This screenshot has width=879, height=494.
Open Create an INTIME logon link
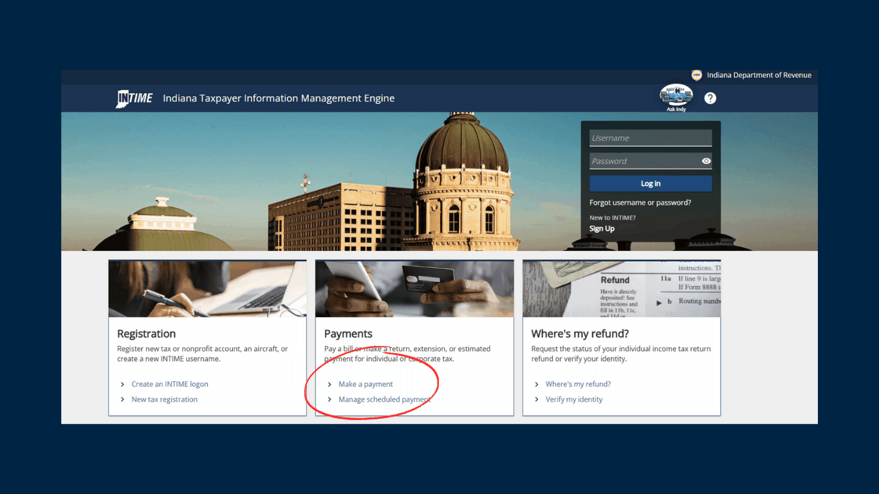(x=170, y=384)
